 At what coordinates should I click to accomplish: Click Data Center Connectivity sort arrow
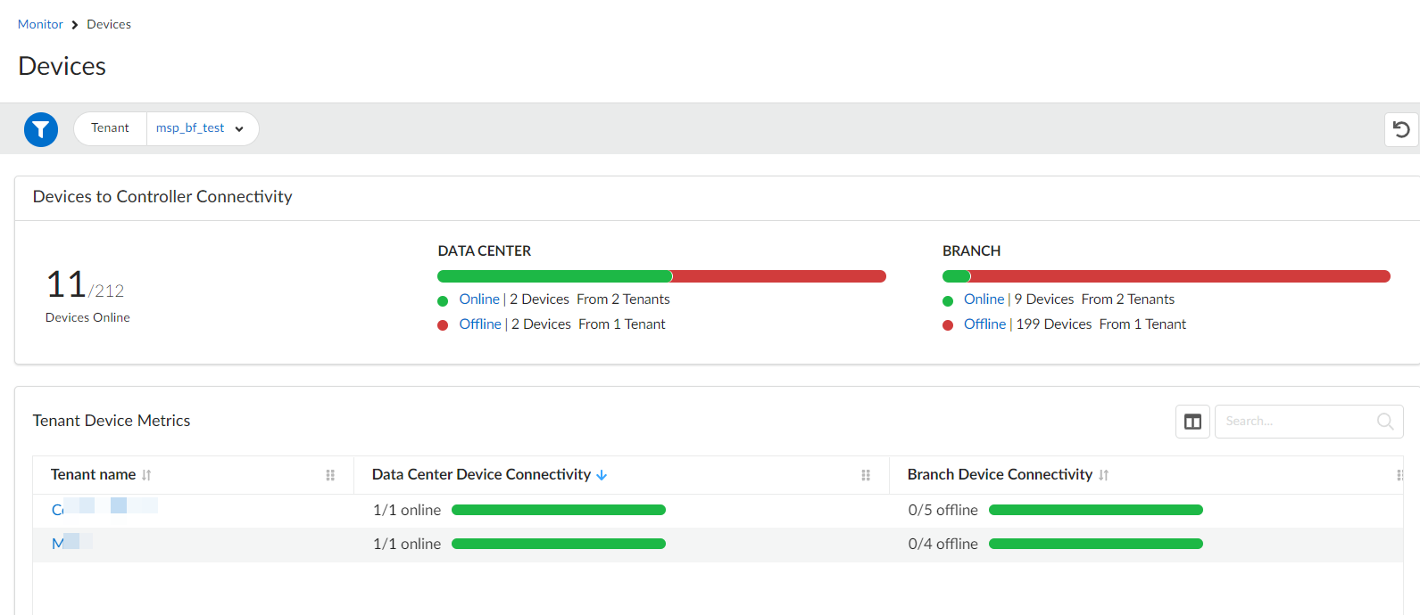(602, 475)
